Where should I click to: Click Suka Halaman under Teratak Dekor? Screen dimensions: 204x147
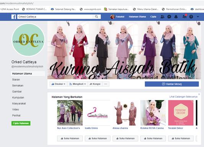(181, 139)
